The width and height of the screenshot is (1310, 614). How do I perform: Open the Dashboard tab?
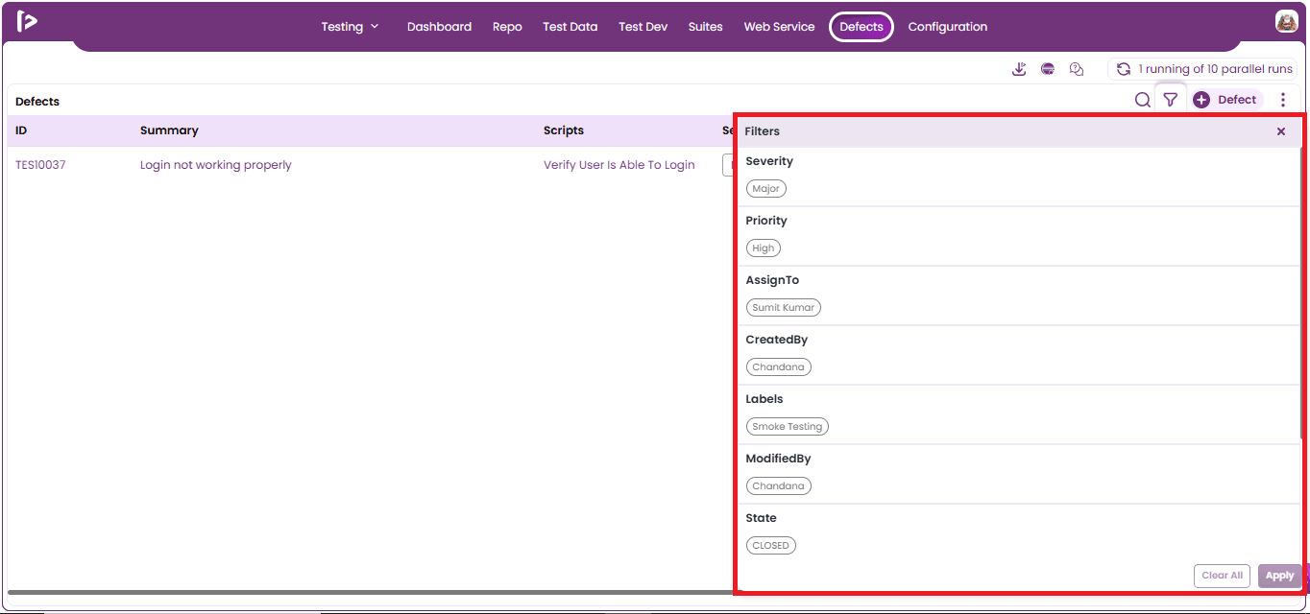click(x=439, y=27)
